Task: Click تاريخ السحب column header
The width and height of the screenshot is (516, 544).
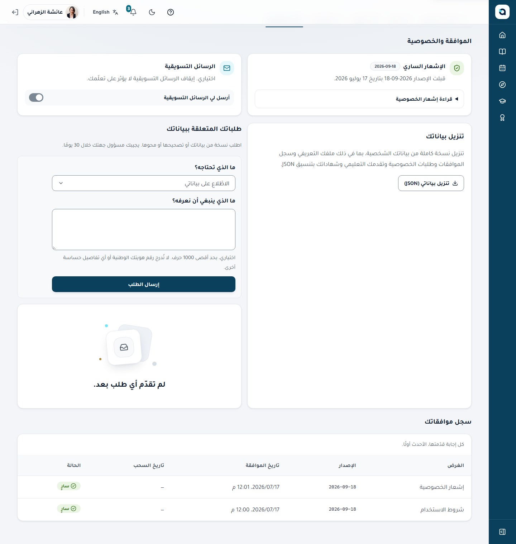Action: 149,466
